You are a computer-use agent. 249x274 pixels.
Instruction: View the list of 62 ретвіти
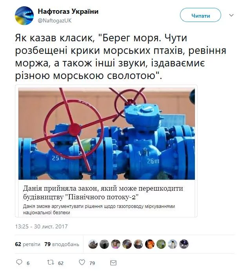[x=28, y=244]
